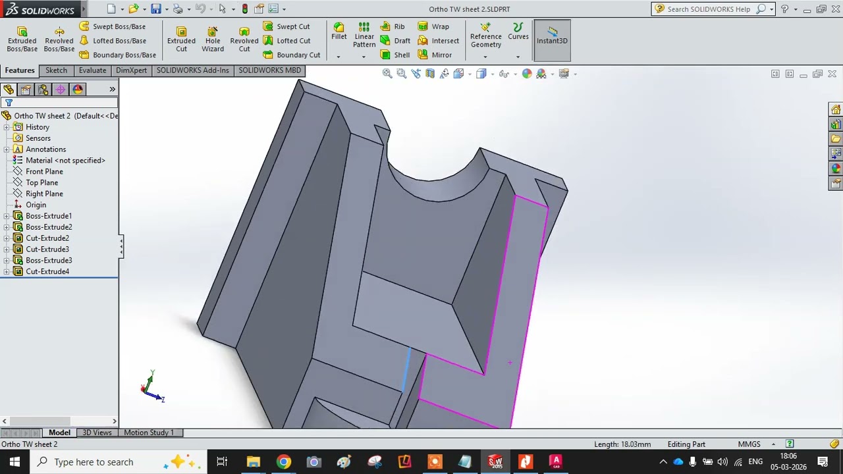Open PropertyManager panel tab

(x=26, y=90)
